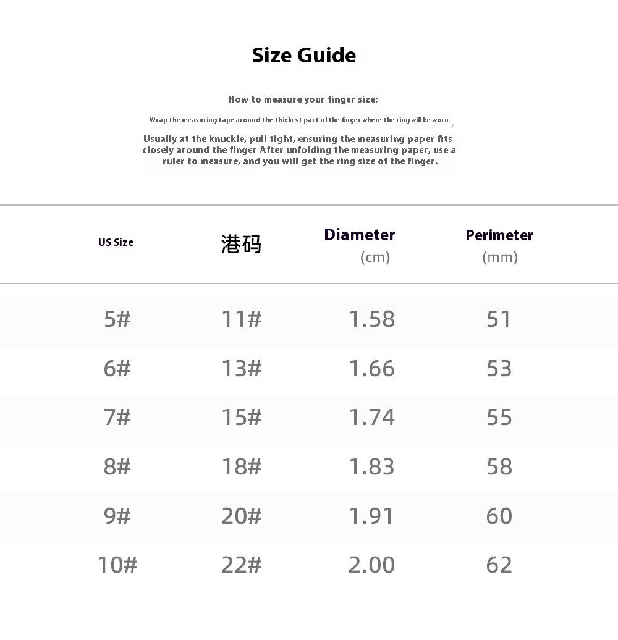618x640 pixels.
Task: Click the Size Guide title
Action: (303, 56)
